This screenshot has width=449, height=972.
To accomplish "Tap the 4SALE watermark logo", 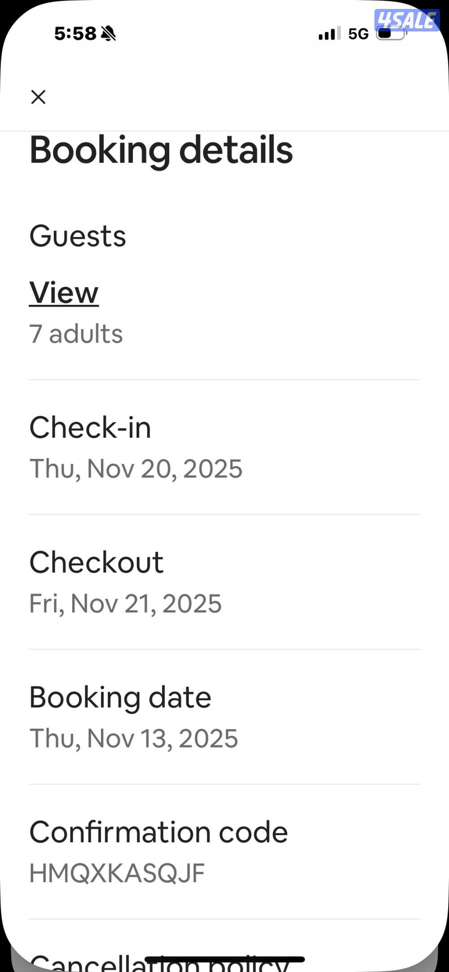I will click(407, 21).
